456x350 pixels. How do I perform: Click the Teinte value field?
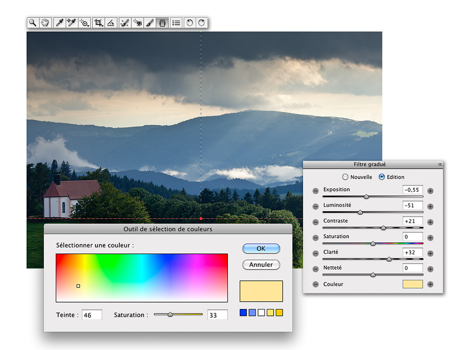pos(92,315)
